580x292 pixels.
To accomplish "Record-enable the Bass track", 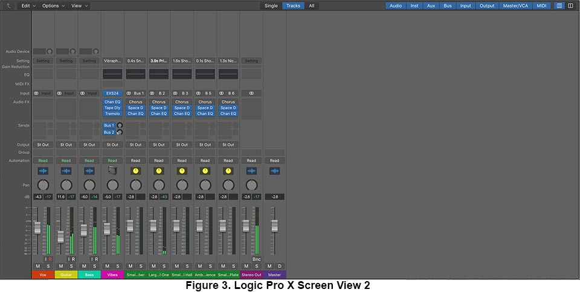I will 97,259.
